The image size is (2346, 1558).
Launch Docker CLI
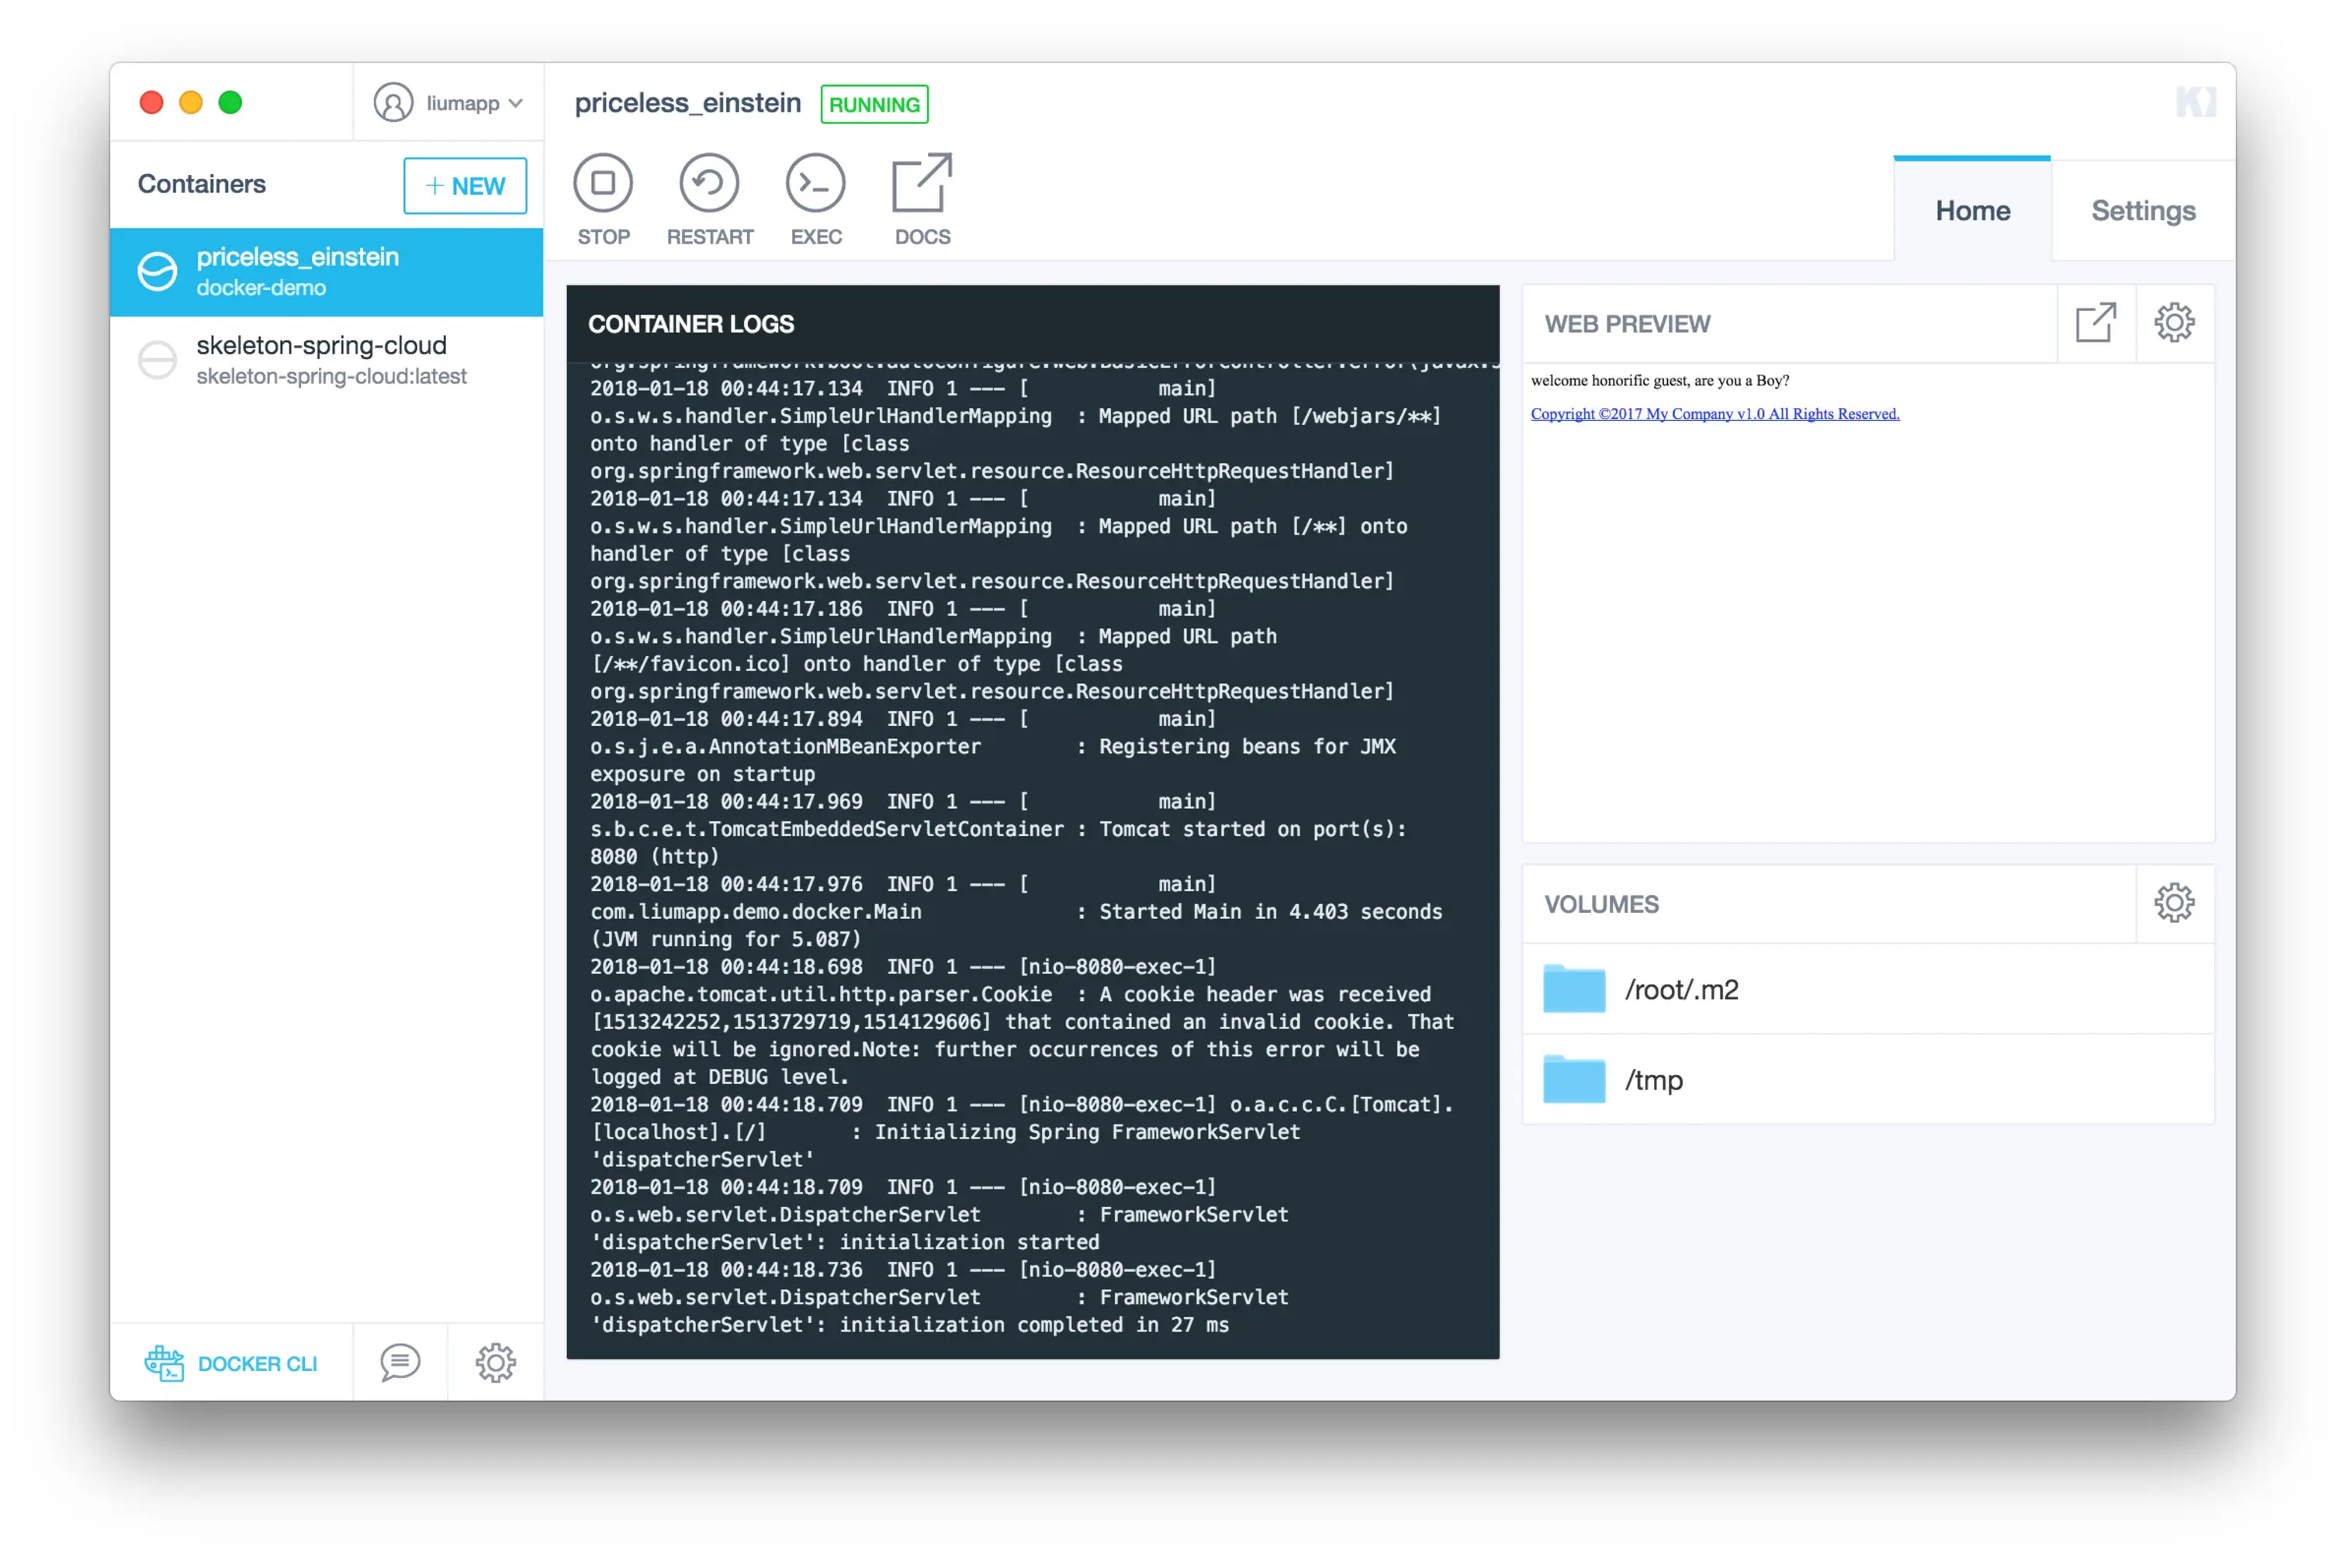point(232,1363)
